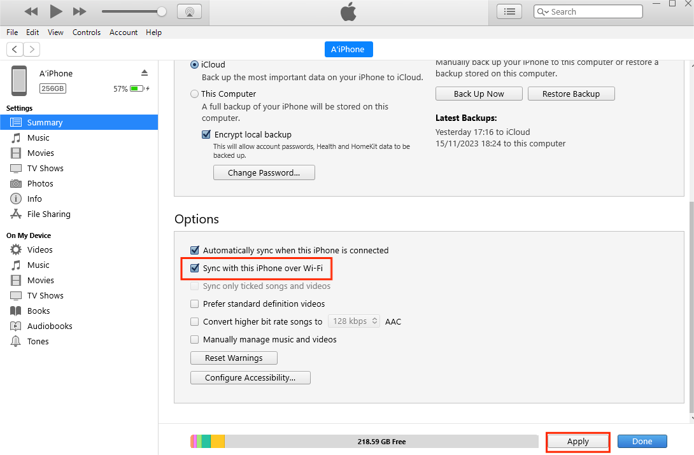
Task: Click the Play button icon
Action: click(56, 11)
